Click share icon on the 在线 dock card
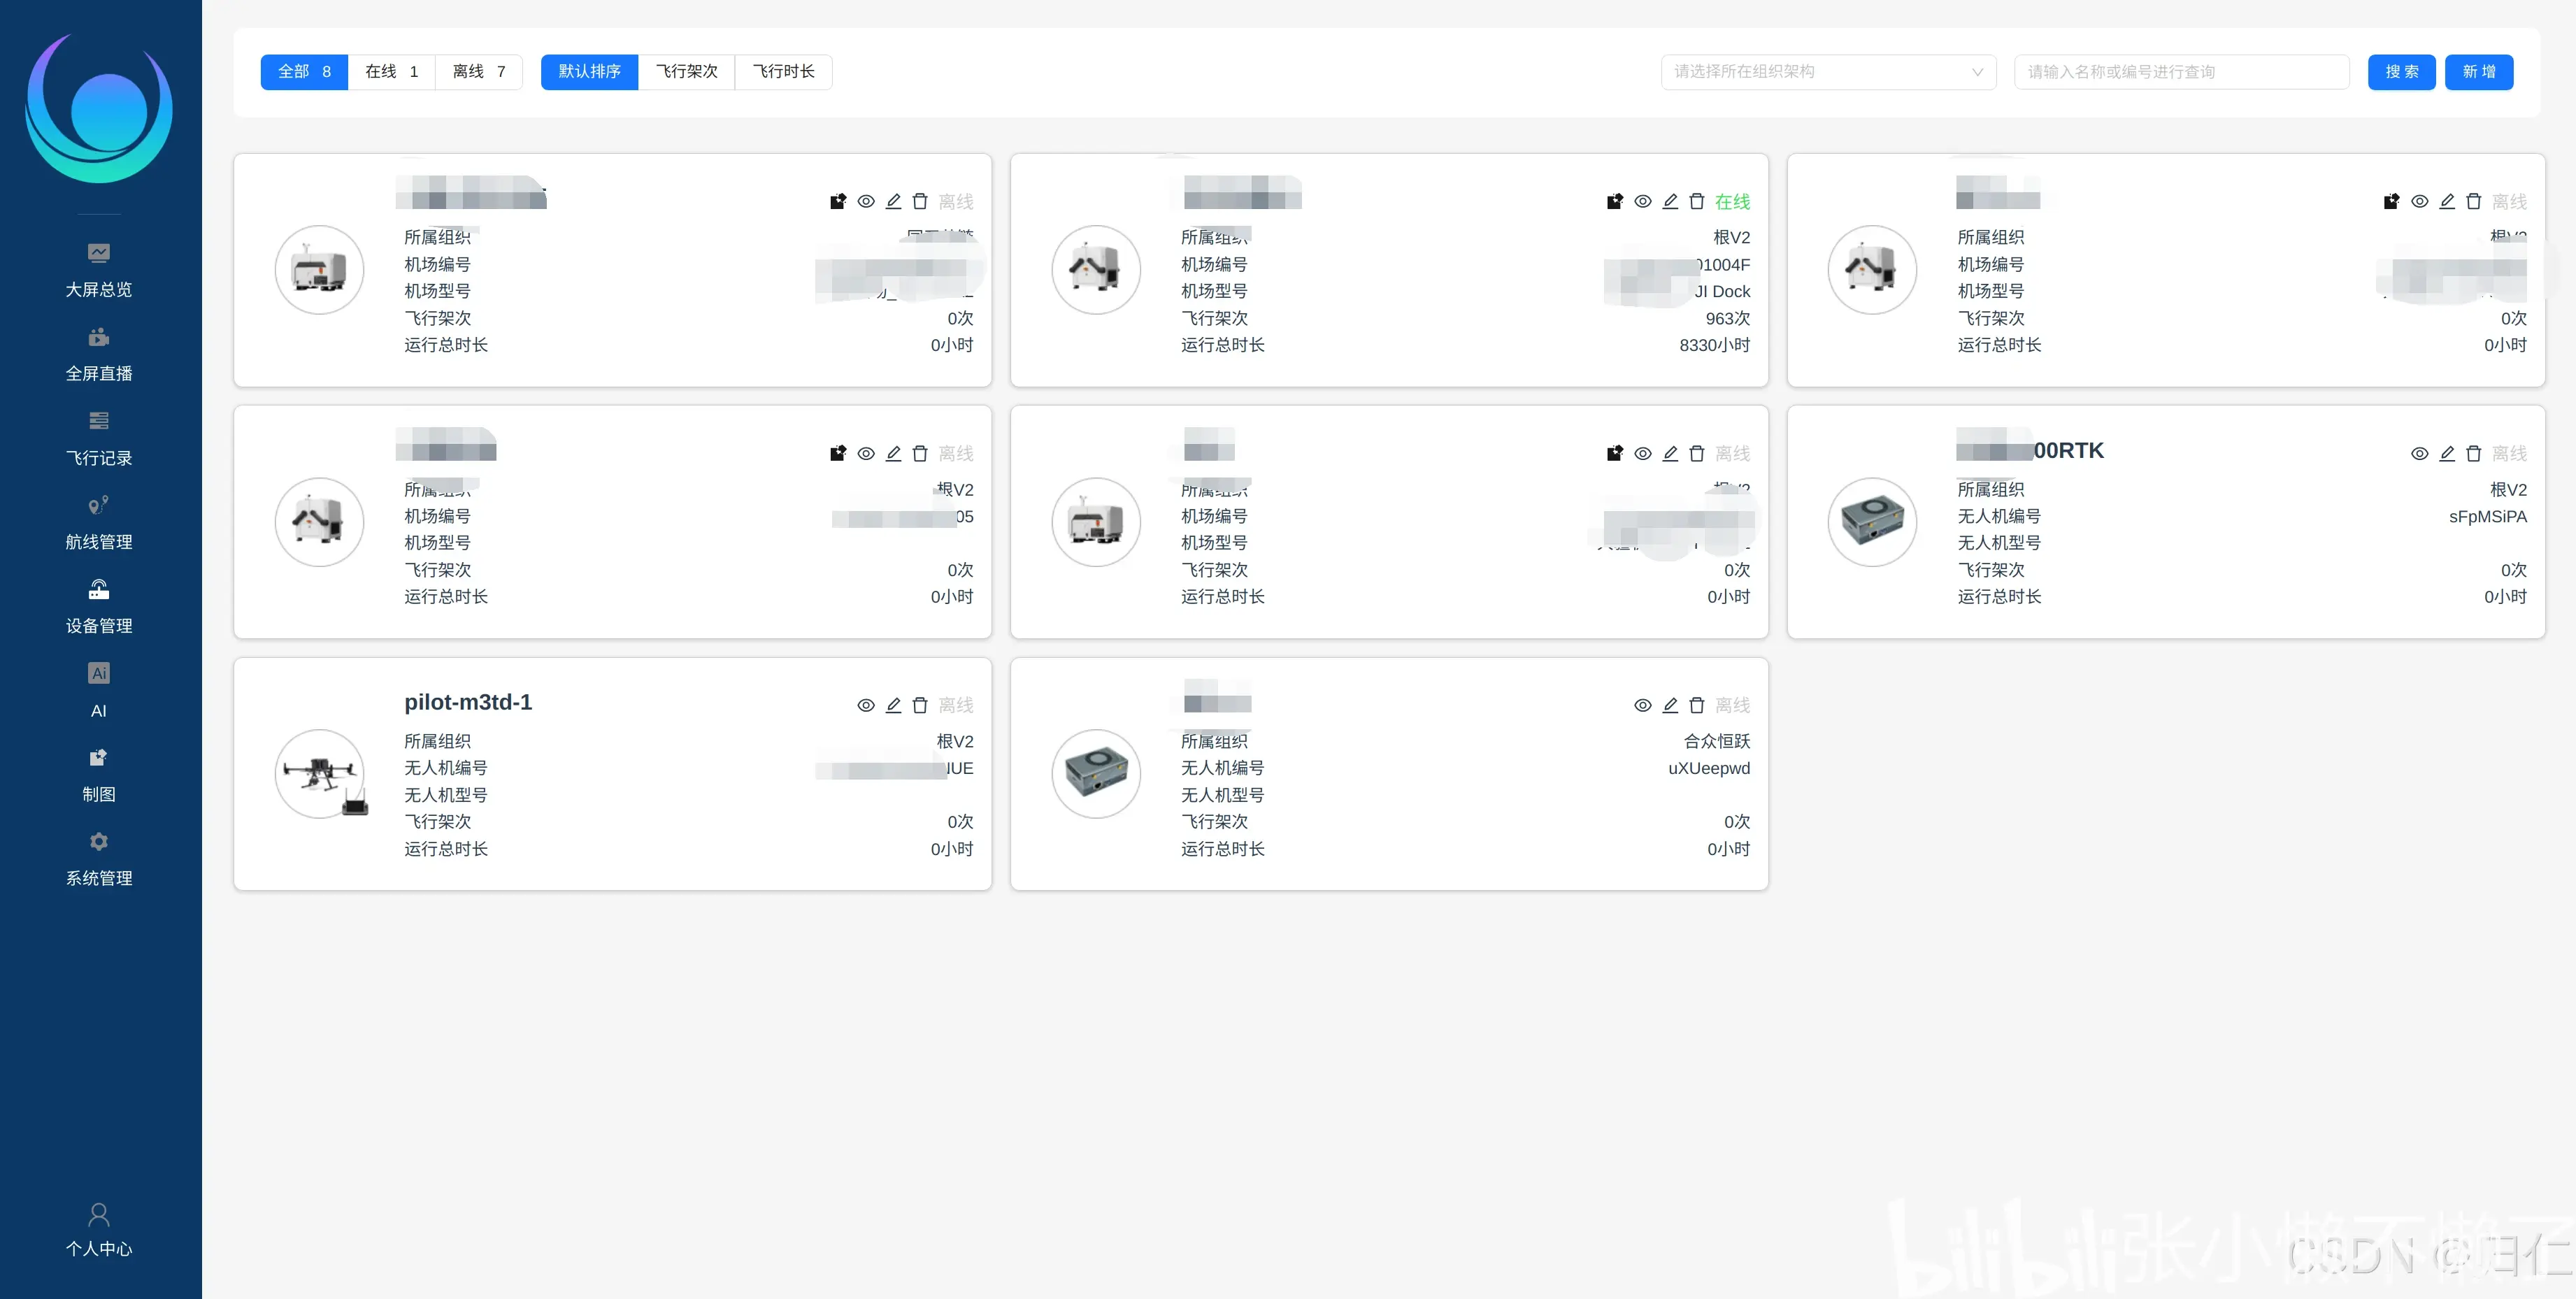This screenshot has width=2576, height=1299. pyautogui.click(x=1614, y=201)
